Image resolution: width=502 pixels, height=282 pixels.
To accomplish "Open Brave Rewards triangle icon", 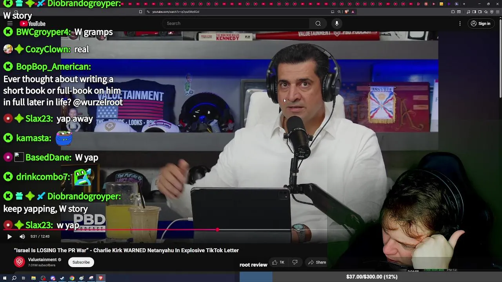I will (353, 12).
